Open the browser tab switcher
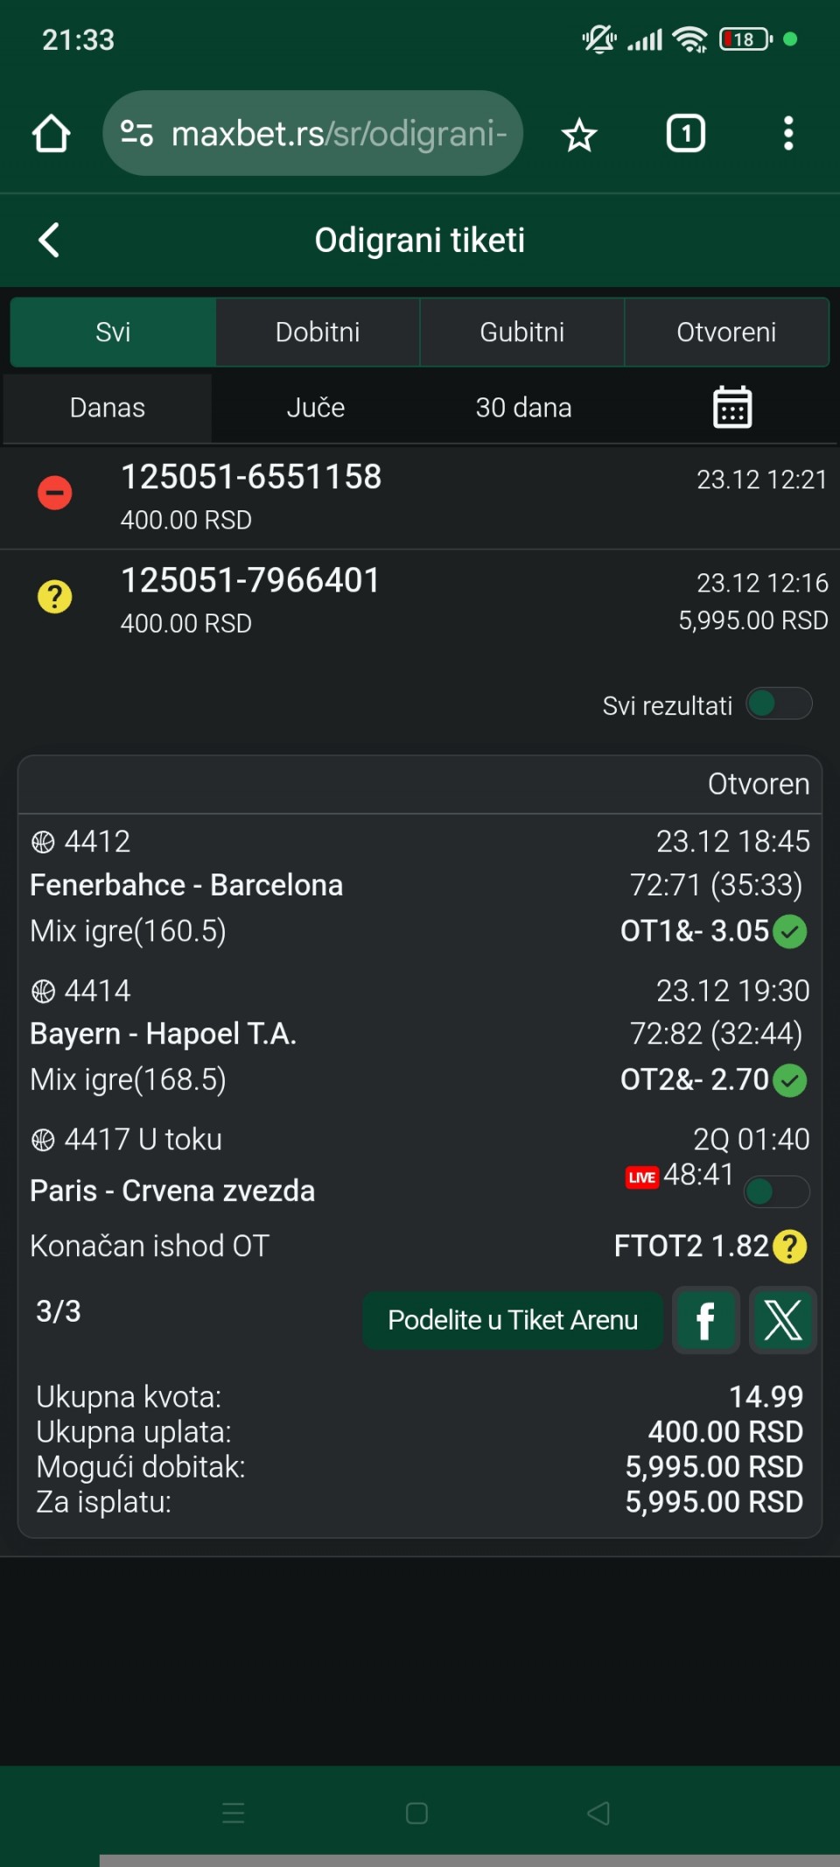 point(685,134)
